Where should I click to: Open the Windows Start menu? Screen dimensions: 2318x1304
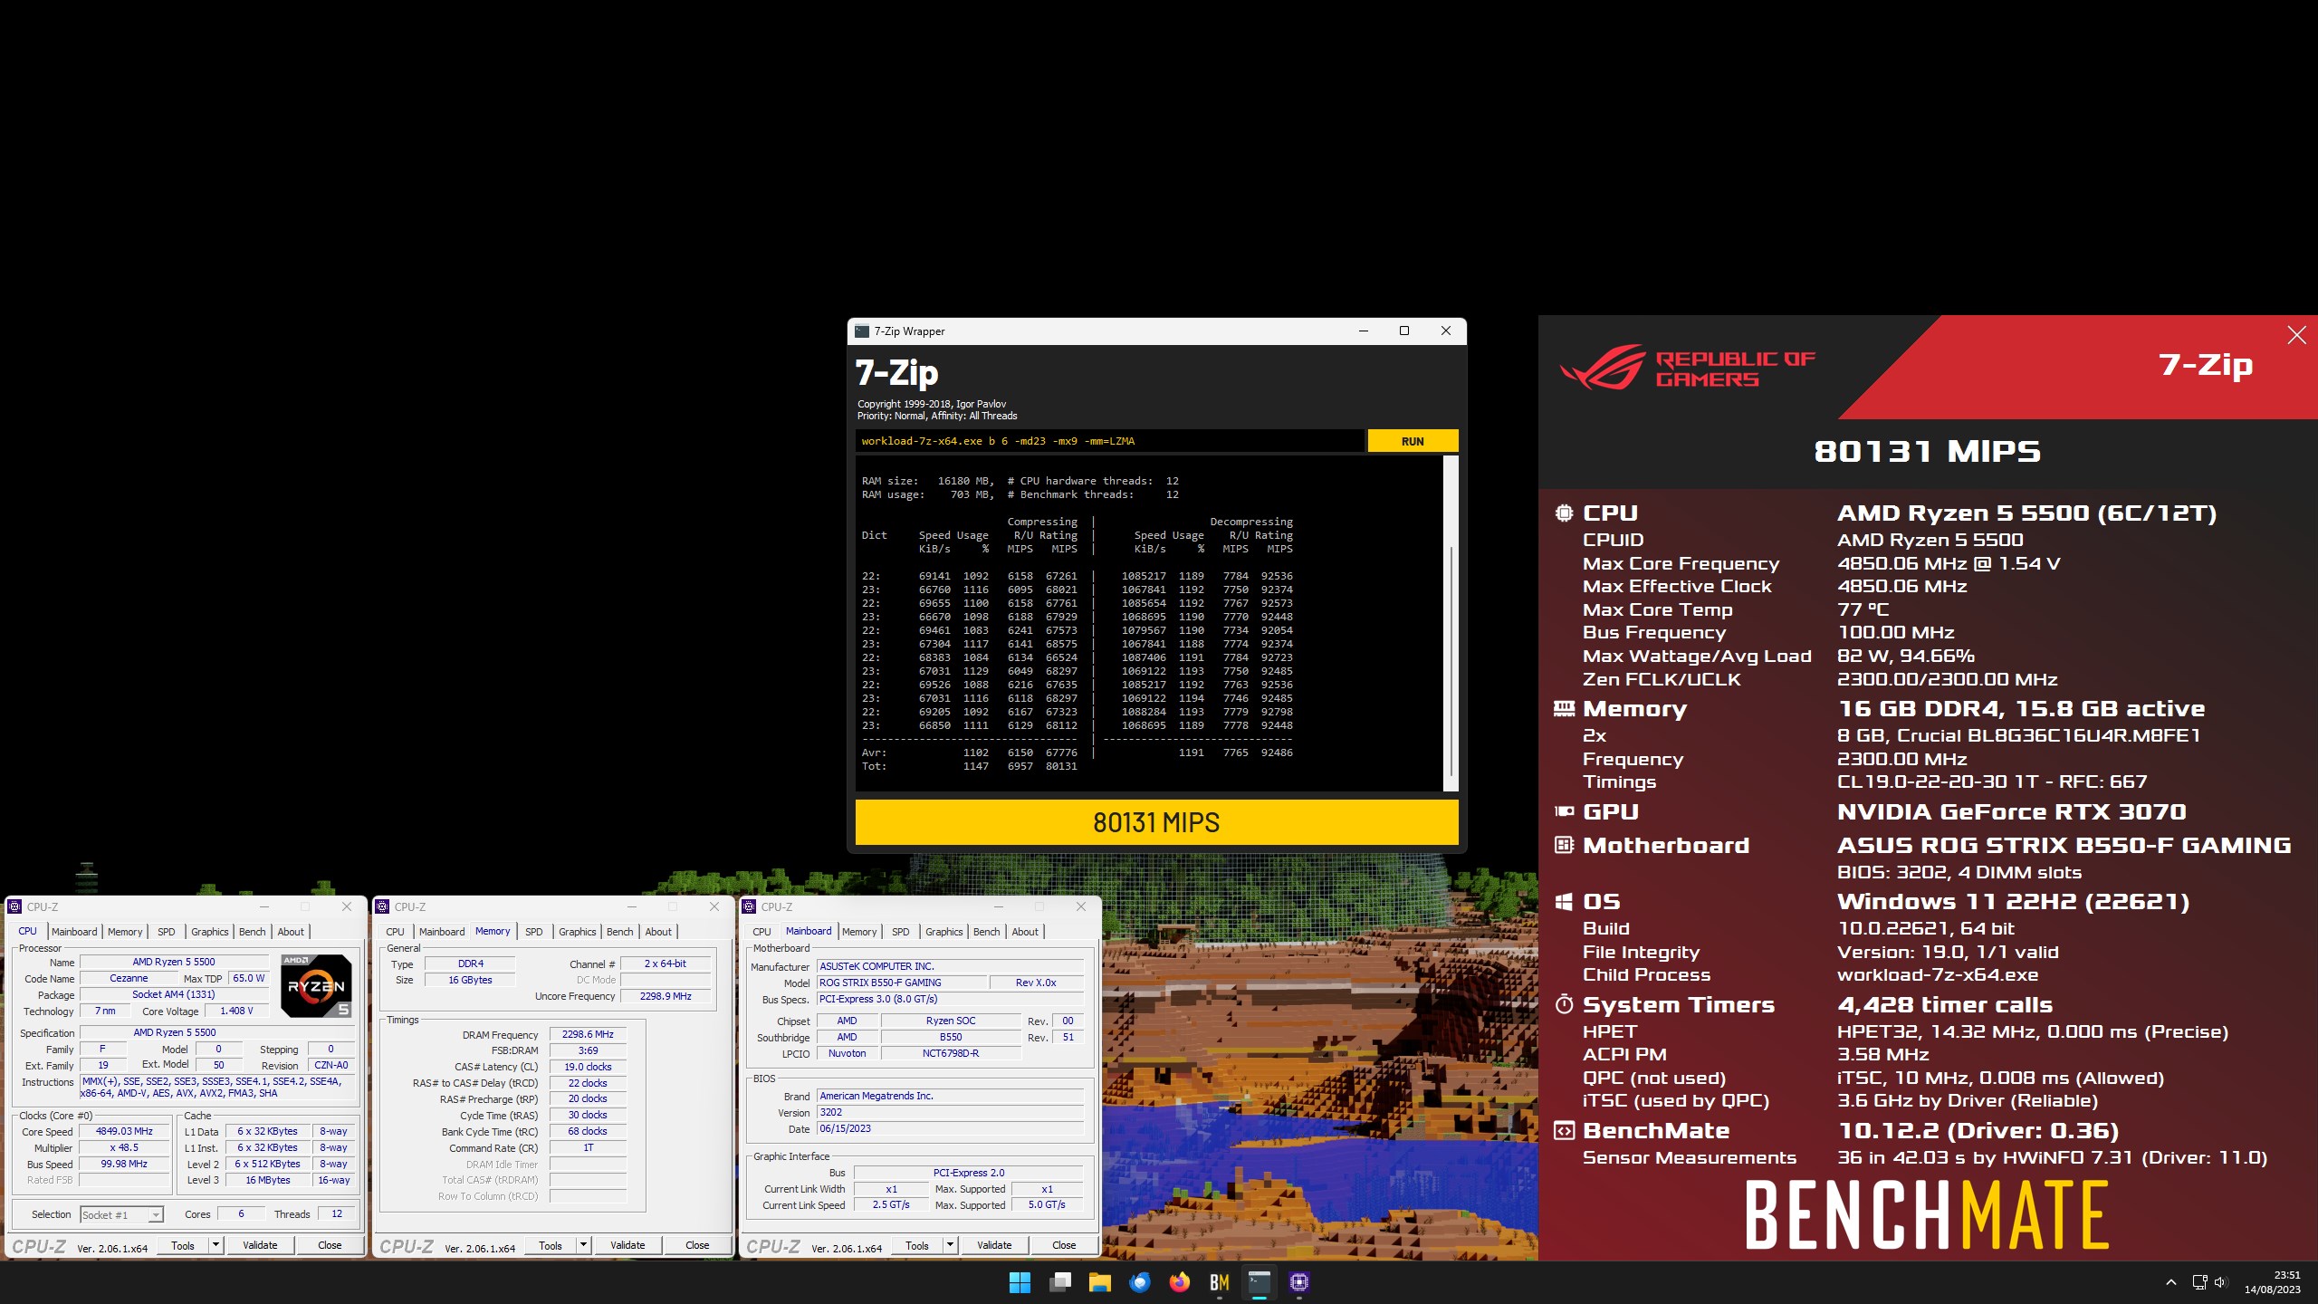click(x=1020, y=1282)
